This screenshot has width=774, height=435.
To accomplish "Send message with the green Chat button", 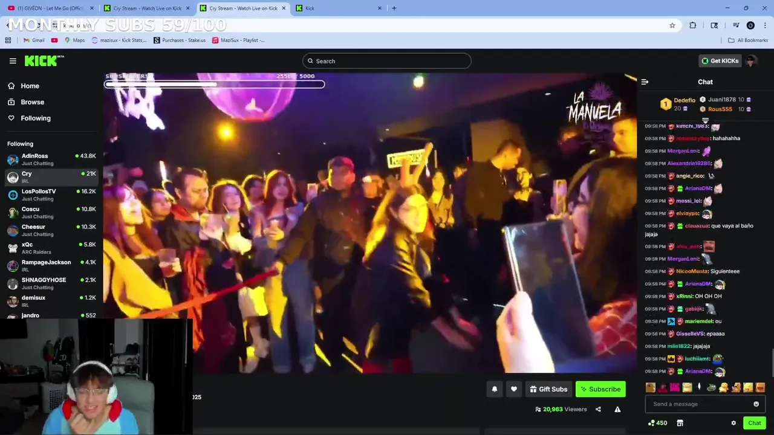I will 755,423.
